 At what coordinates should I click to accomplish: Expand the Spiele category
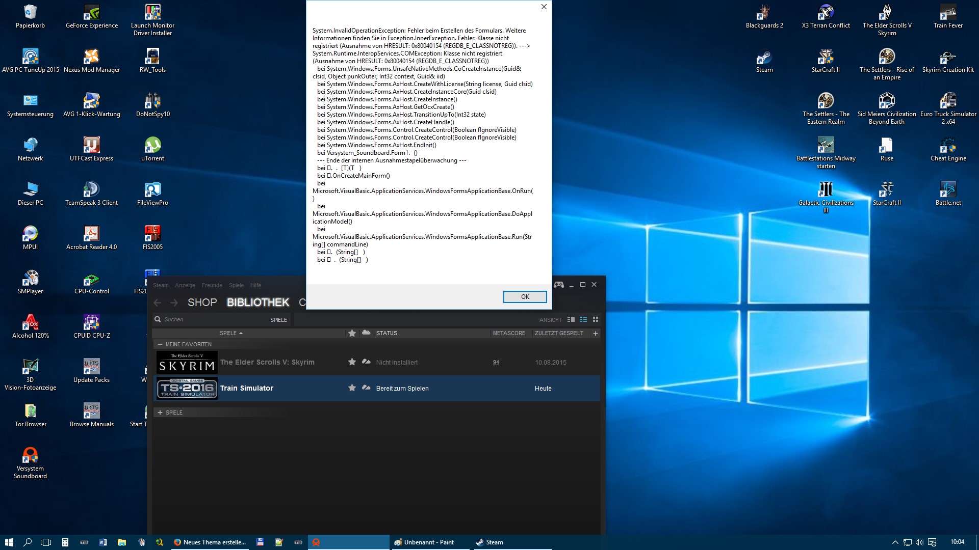click(160, 413)
